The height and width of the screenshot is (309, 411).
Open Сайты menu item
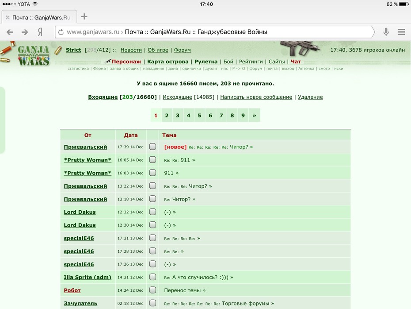pyautogui.click(x=277, y=62)
